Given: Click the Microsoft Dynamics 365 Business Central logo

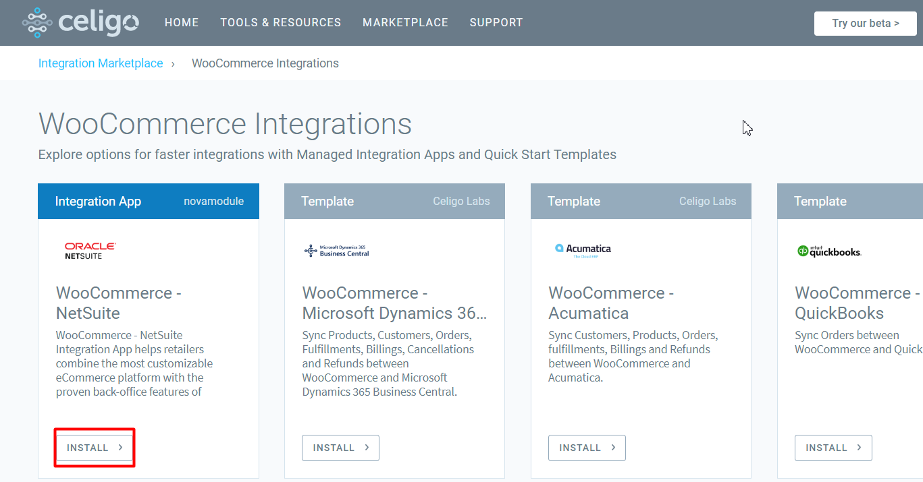Looking at the screenshot, I should pos(337,251).
